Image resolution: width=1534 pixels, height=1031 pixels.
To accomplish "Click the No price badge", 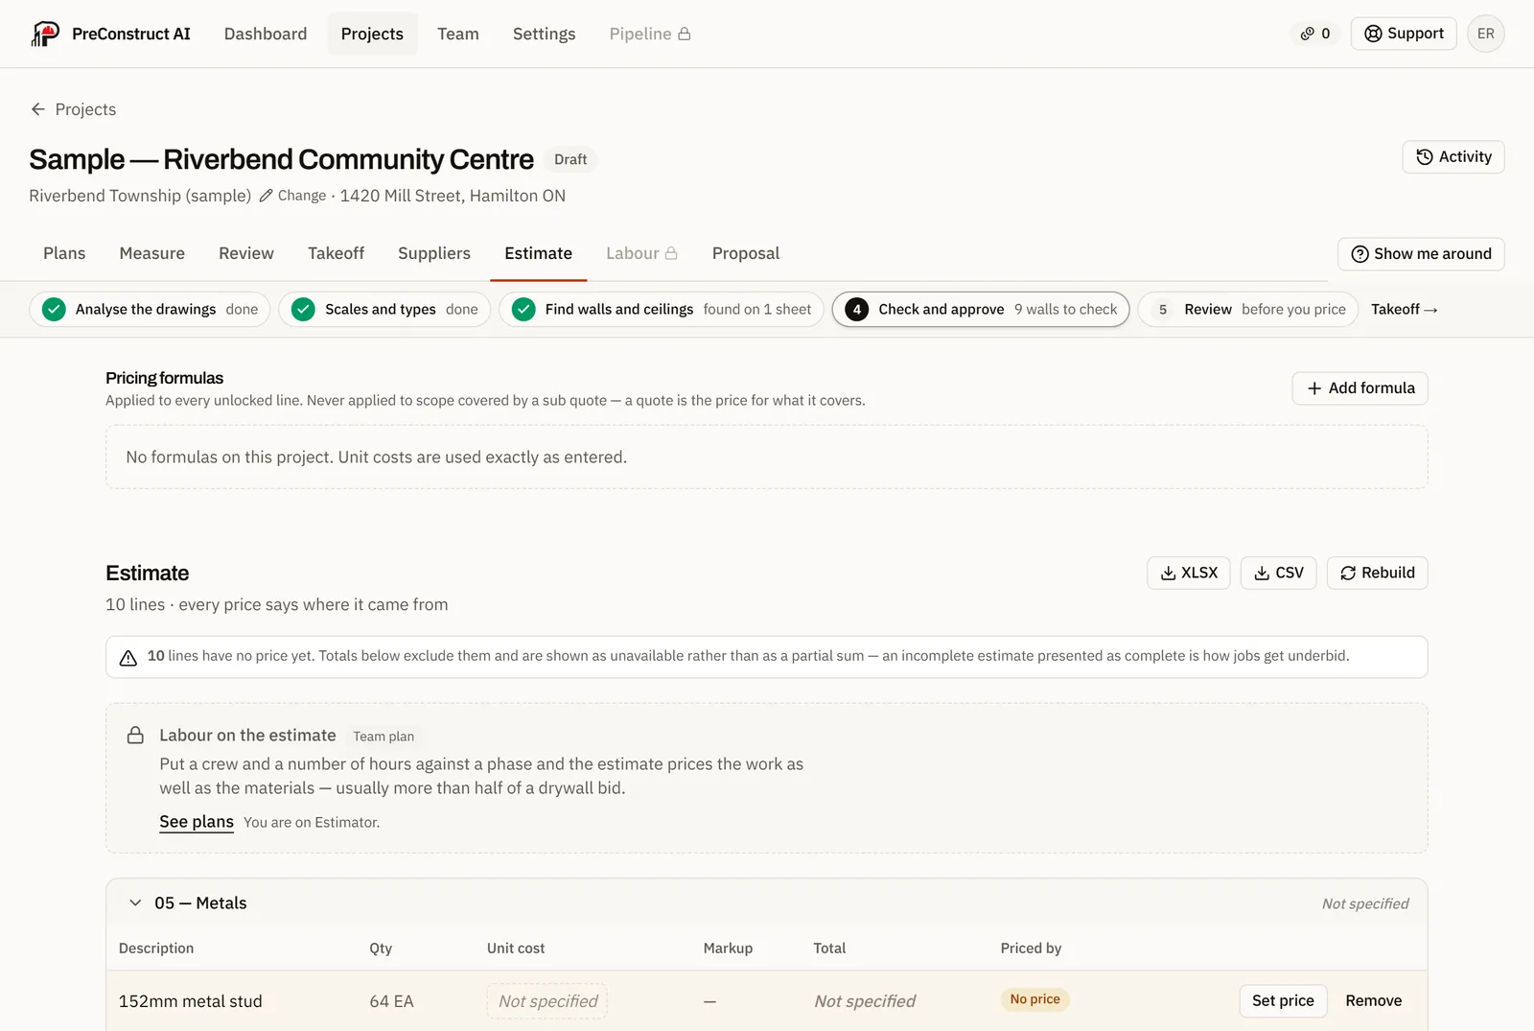I will point(1034,999).
